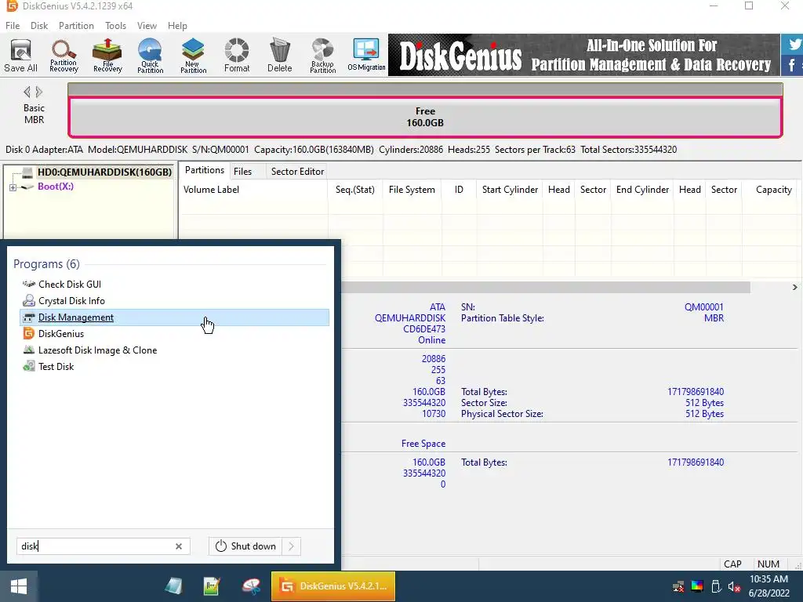Click the Seq.(Stat) column header
803x602 pixels.
pyautogui.click(x=355, y=190)
